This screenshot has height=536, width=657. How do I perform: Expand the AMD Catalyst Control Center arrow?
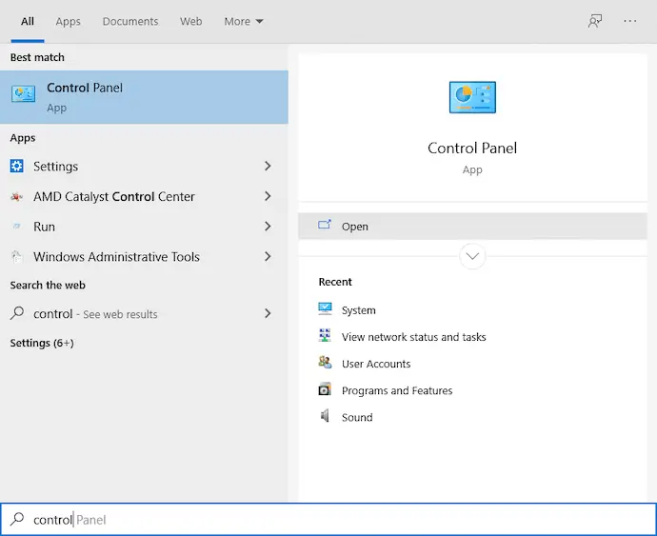pos(268,196)
